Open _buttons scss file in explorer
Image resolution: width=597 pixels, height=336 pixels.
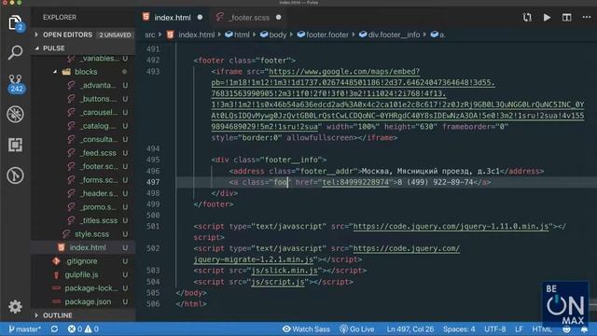pyautogui.click(x=98, y=99)
